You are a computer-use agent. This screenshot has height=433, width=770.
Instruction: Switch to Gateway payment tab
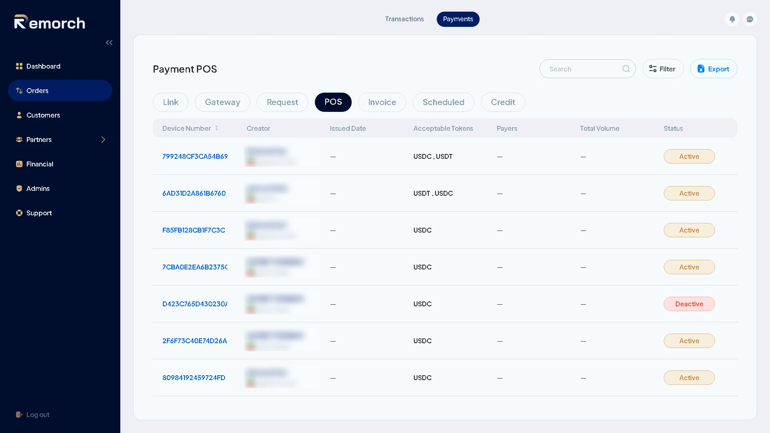coord(223,102)
